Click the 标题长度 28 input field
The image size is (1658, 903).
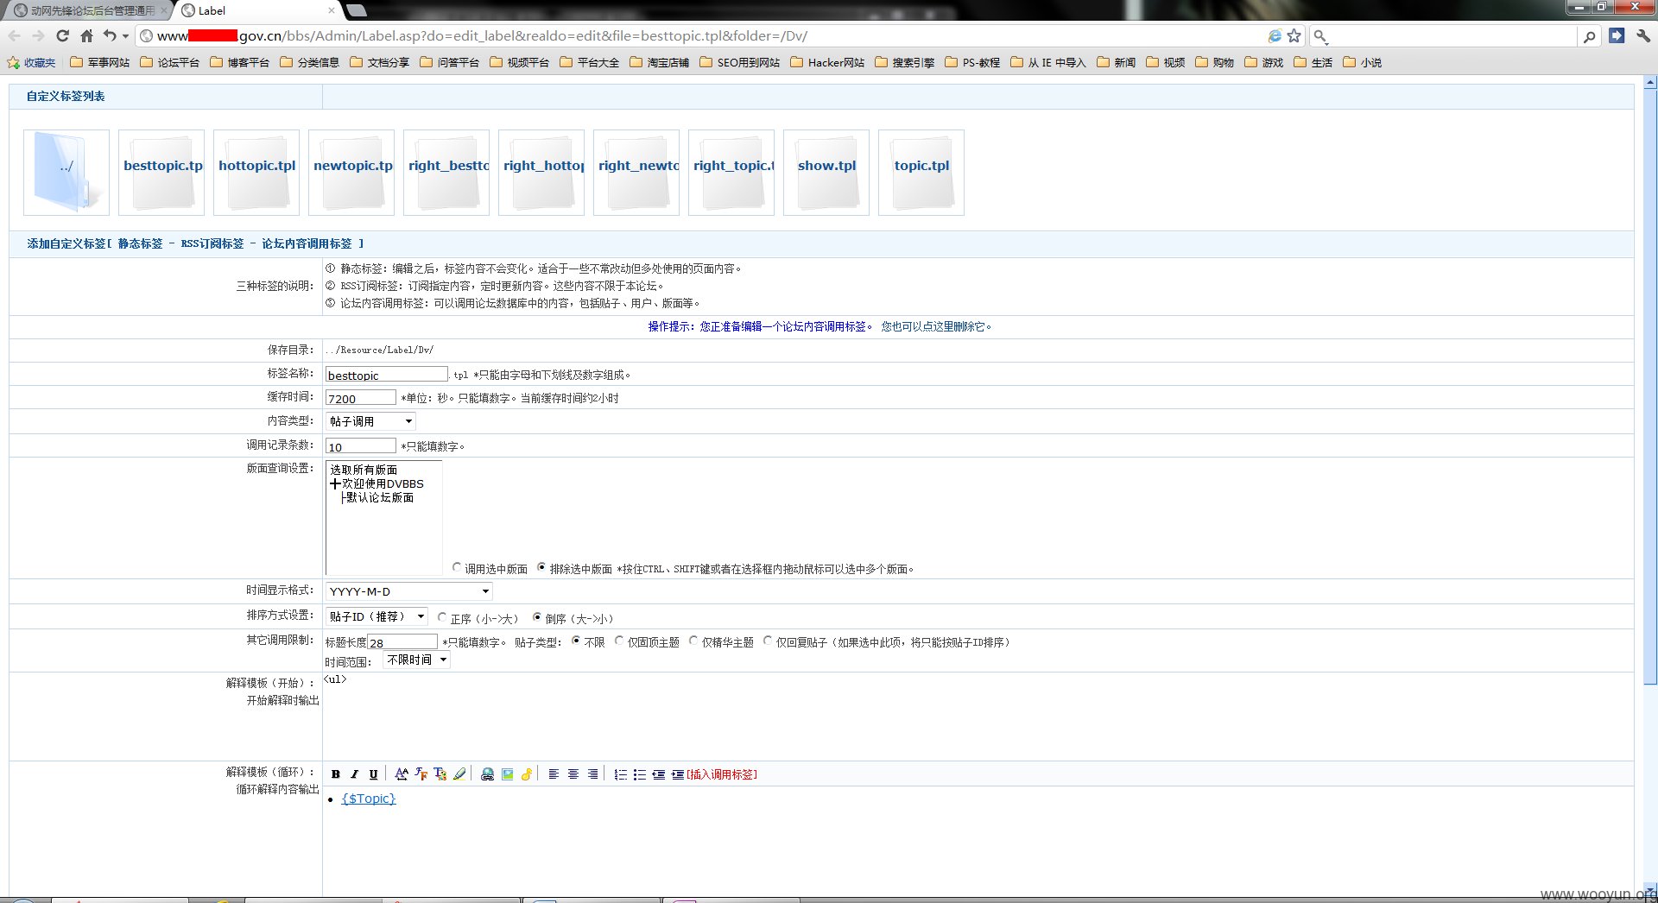point(403,642)
